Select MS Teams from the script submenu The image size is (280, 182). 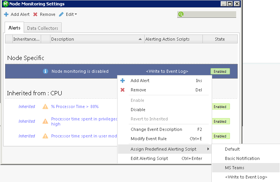pyautogui.click(x=235, y=168)
